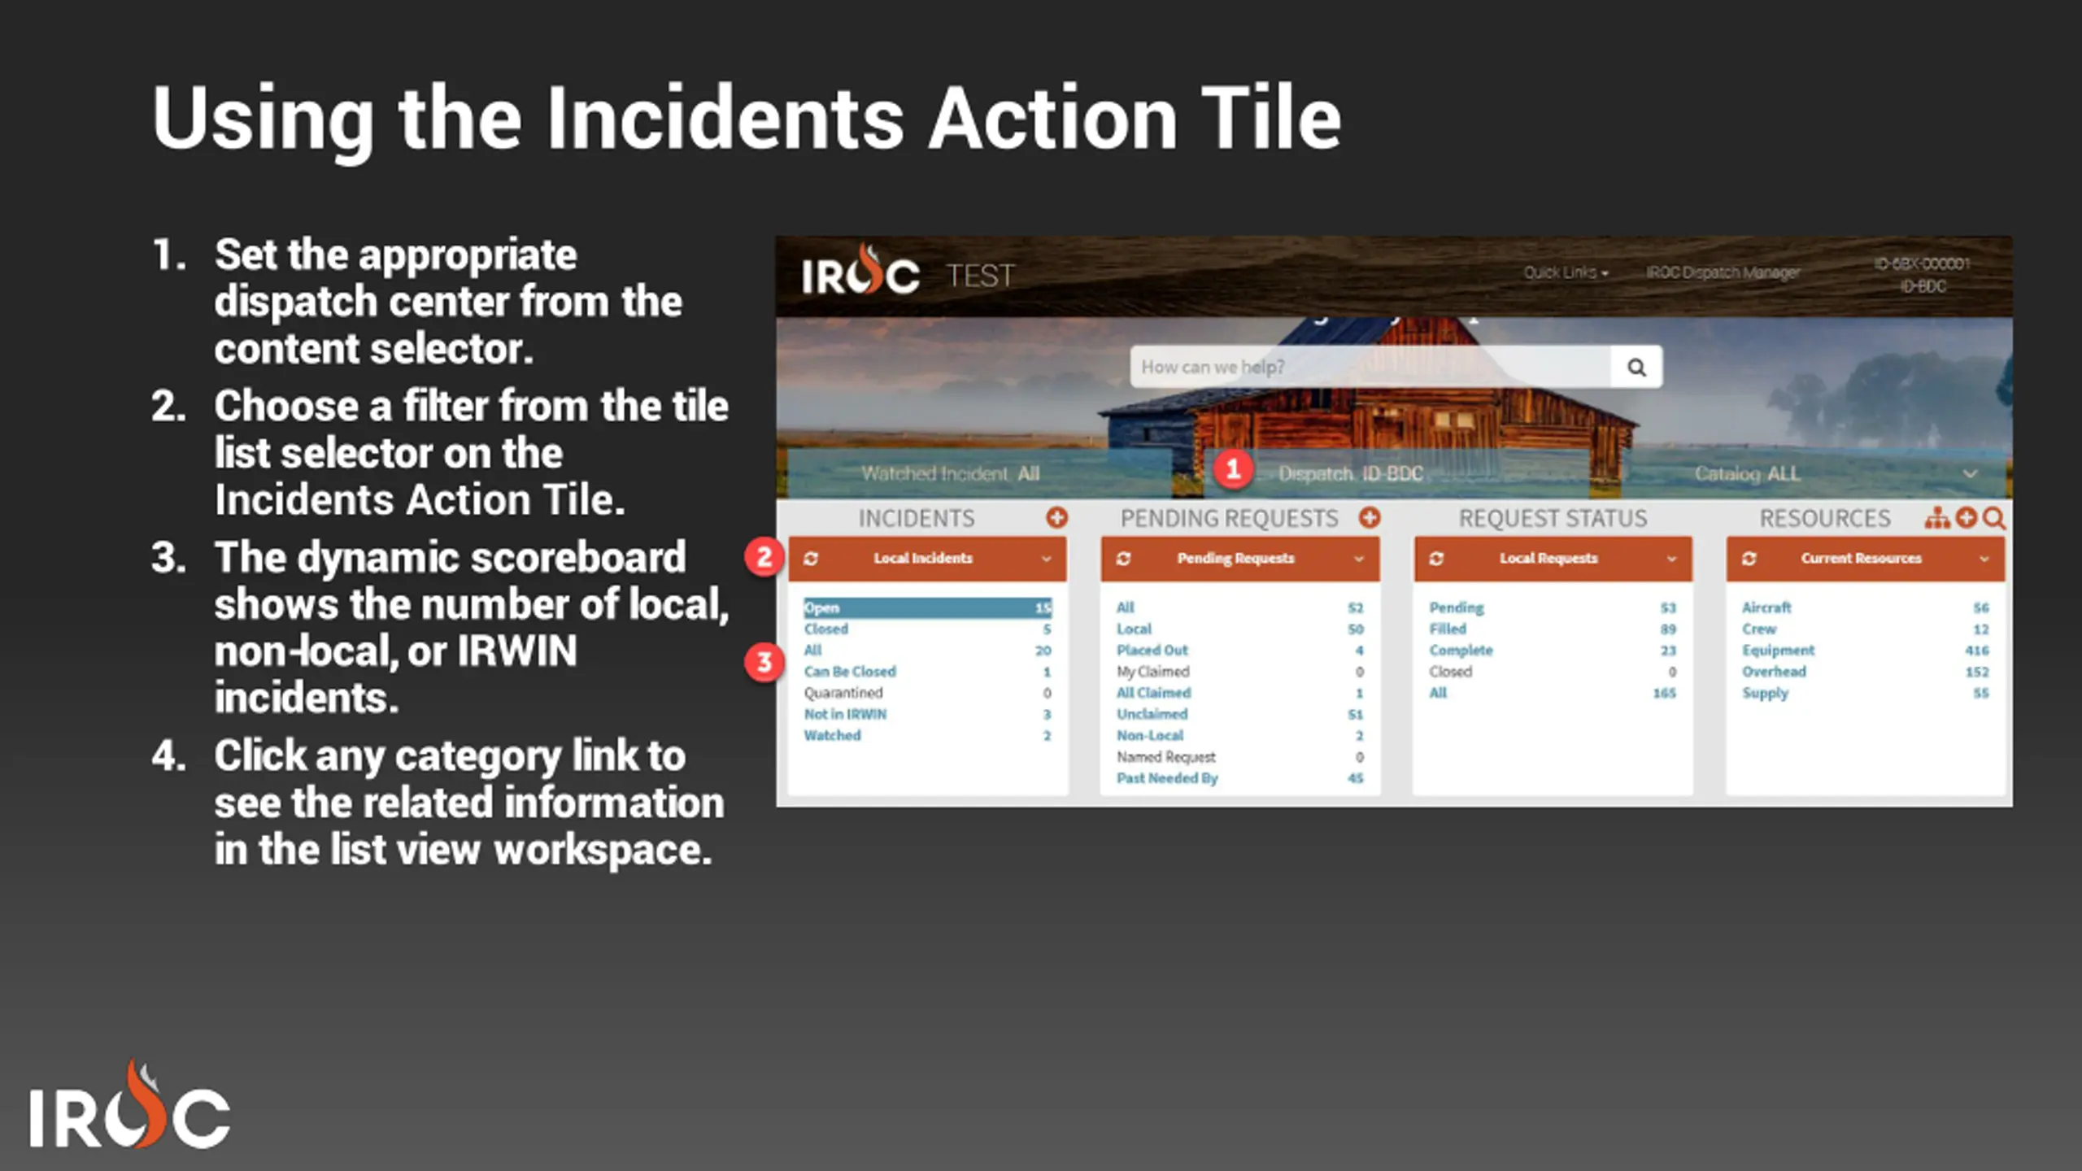
Task: Expand the Pending Requests list selector
Action: click(x=1359, y=559)
